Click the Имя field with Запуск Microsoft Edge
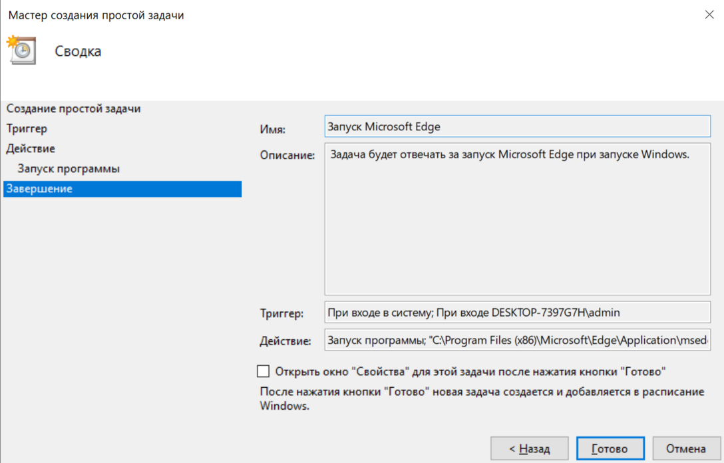Viewport: 724px width, 463px height. point(517,126)
